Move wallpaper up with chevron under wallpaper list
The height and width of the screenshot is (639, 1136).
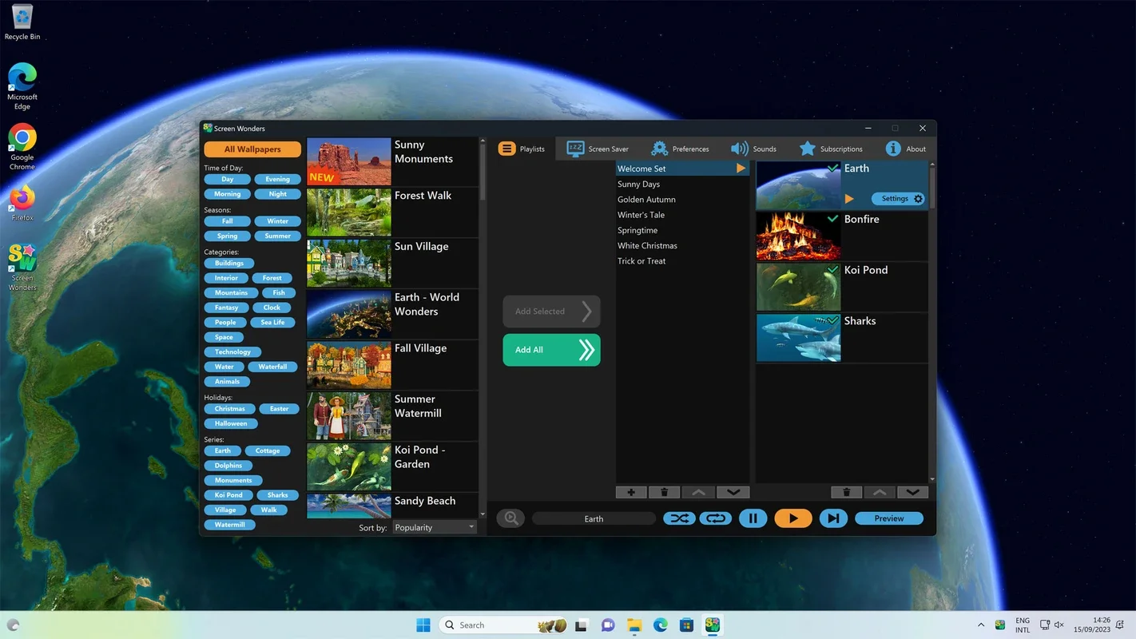[x=880, y=492]
